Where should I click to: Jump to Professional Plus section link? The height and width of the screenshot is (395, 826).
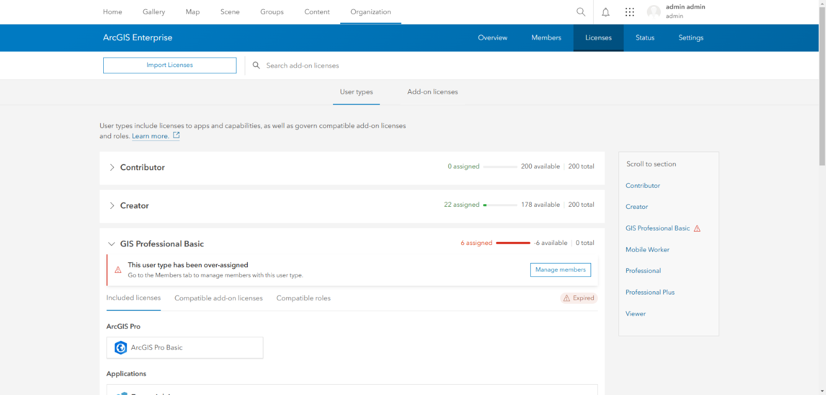(650, 292)
